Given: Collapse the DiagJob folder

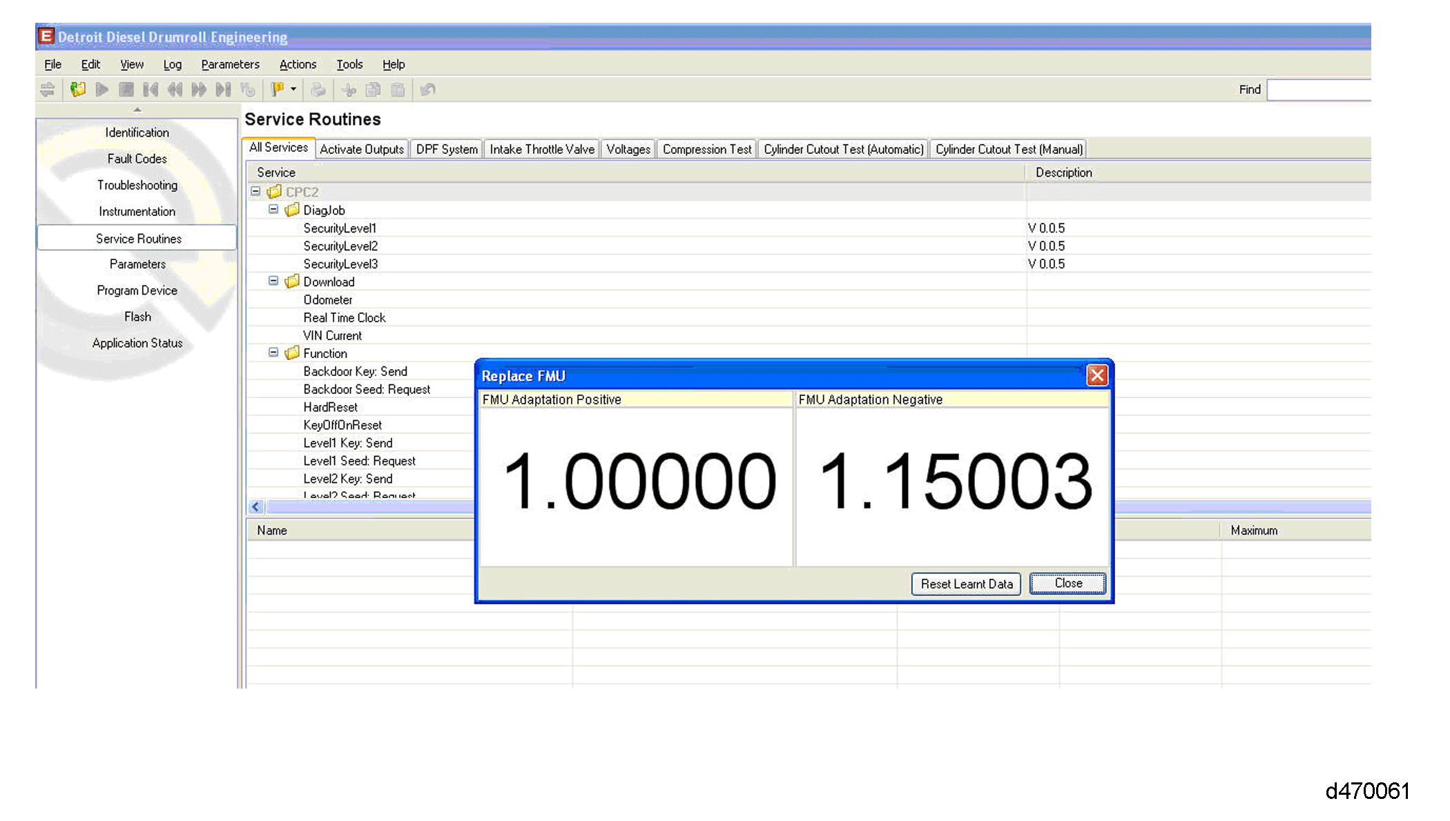Looking at the screenshot, I should [273, 210].
